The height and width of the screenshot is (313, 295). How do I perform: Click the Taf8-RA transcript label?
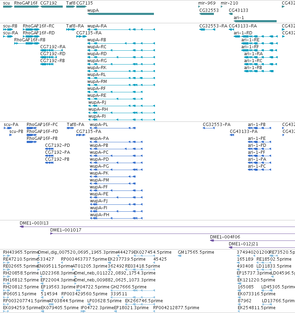click(x=75, y=26)
